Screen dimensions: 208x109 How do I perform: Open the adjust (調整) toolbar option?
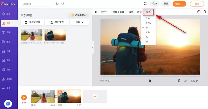point(139,12)
